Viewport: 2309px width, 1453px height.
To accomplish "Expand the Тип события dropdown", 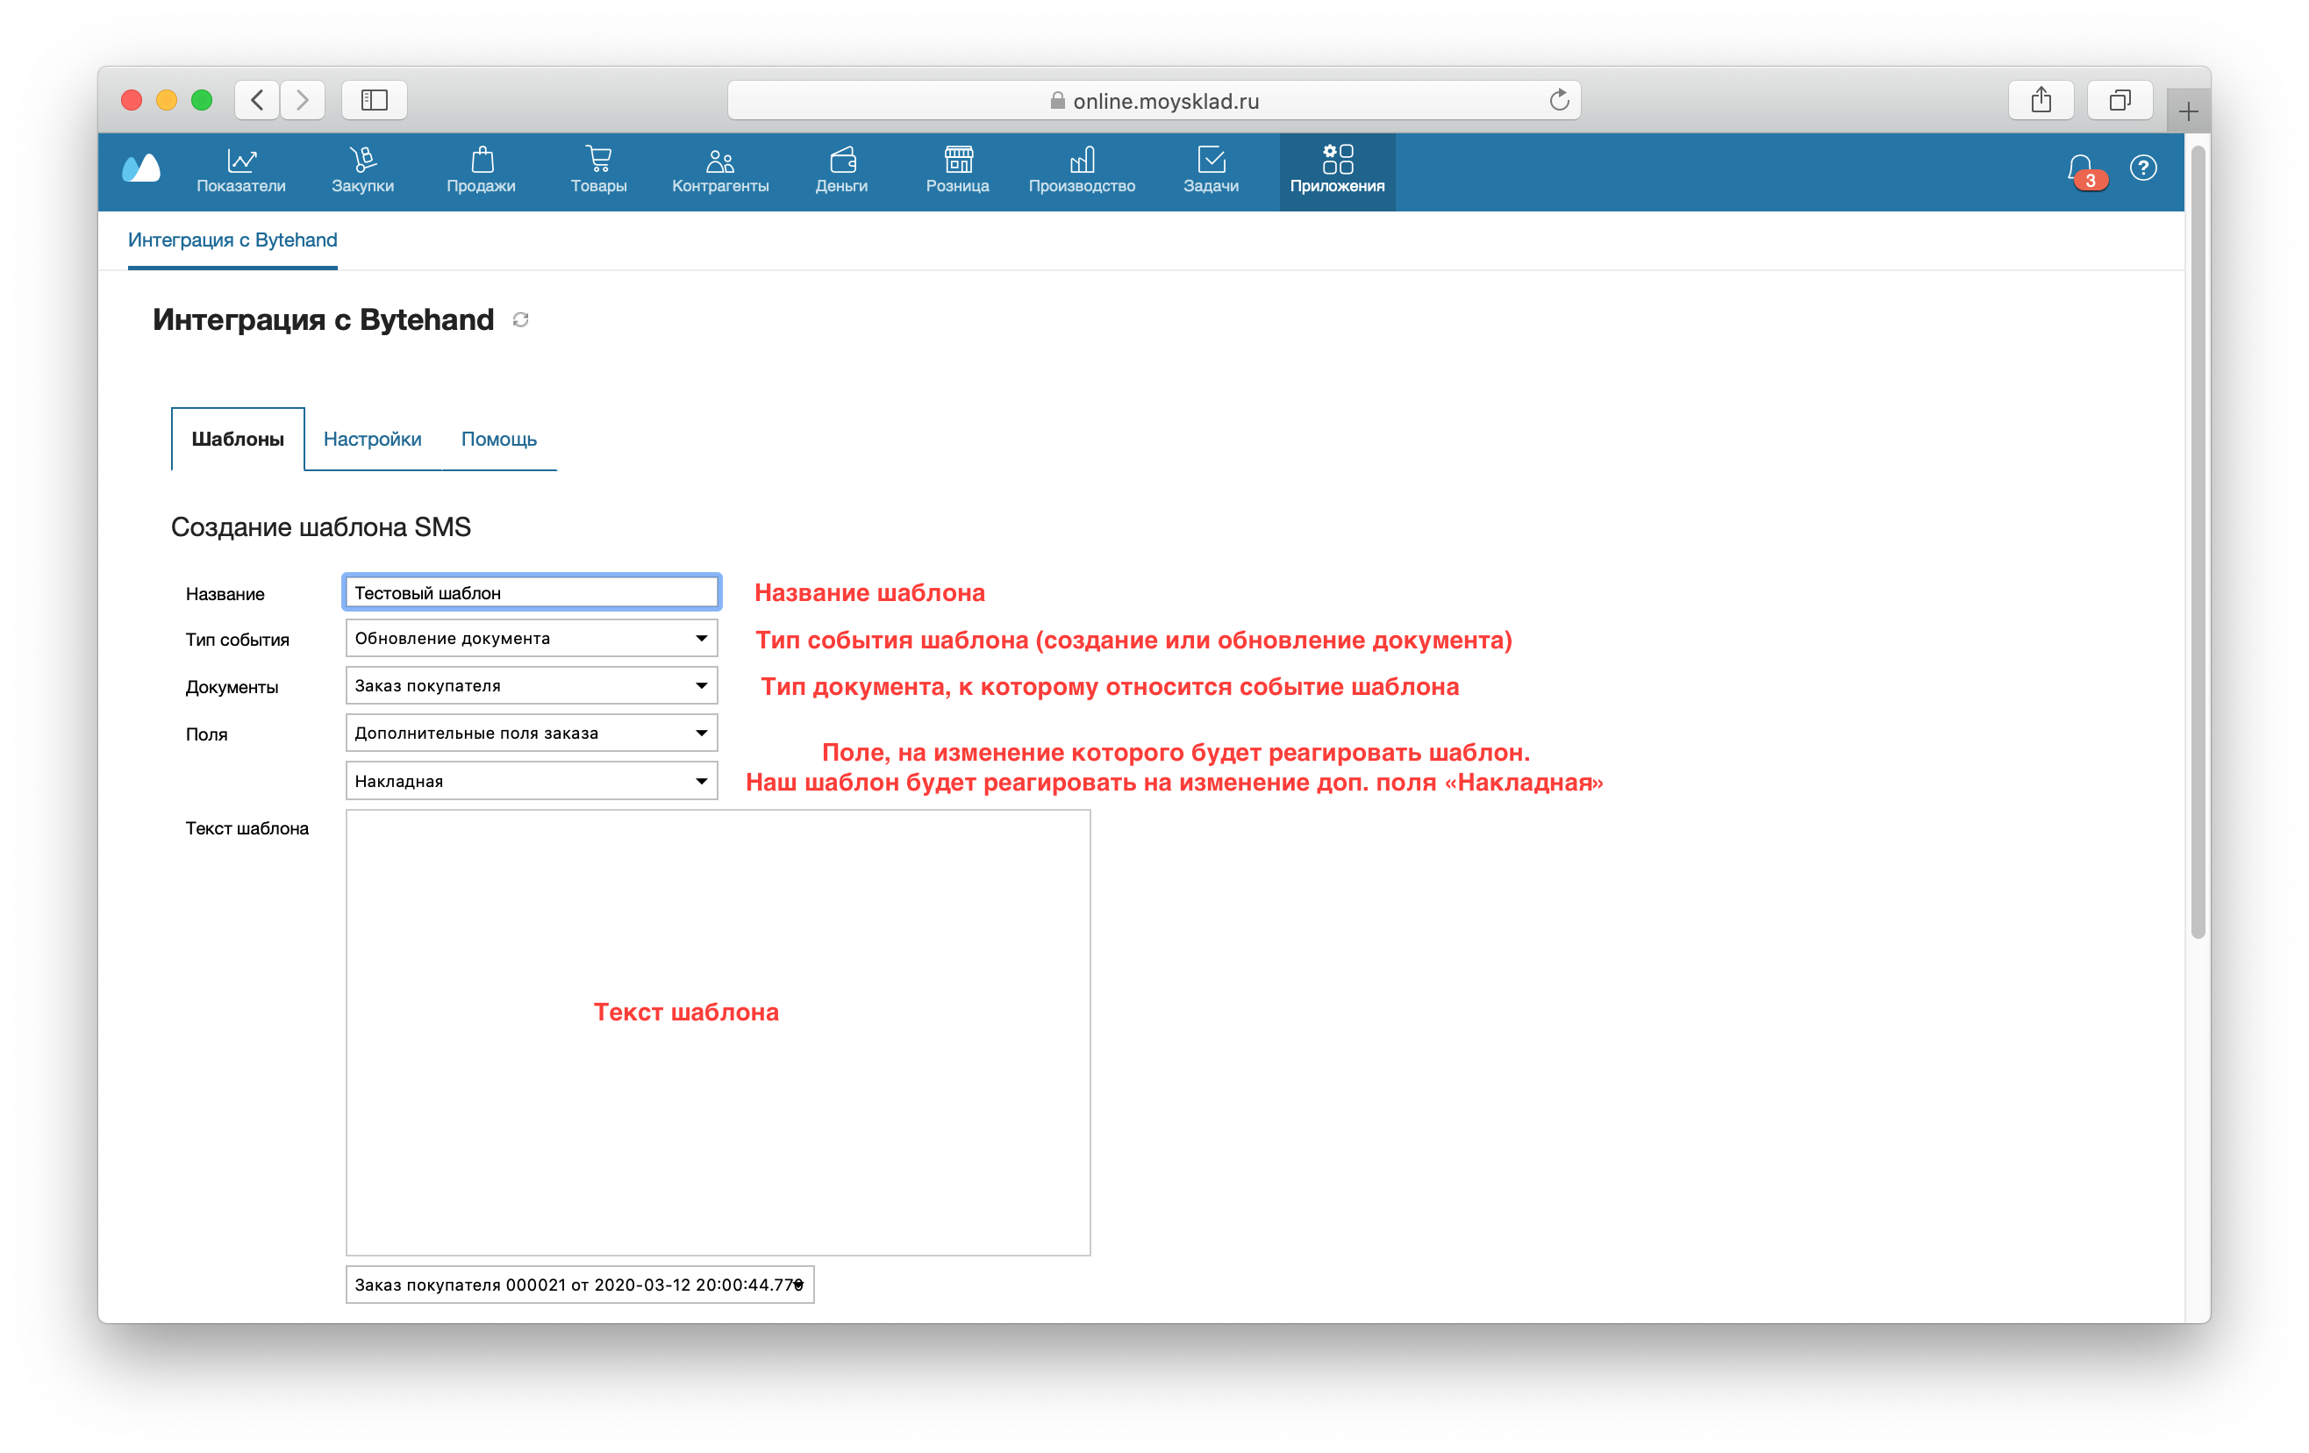I will [x=532, y=639].
